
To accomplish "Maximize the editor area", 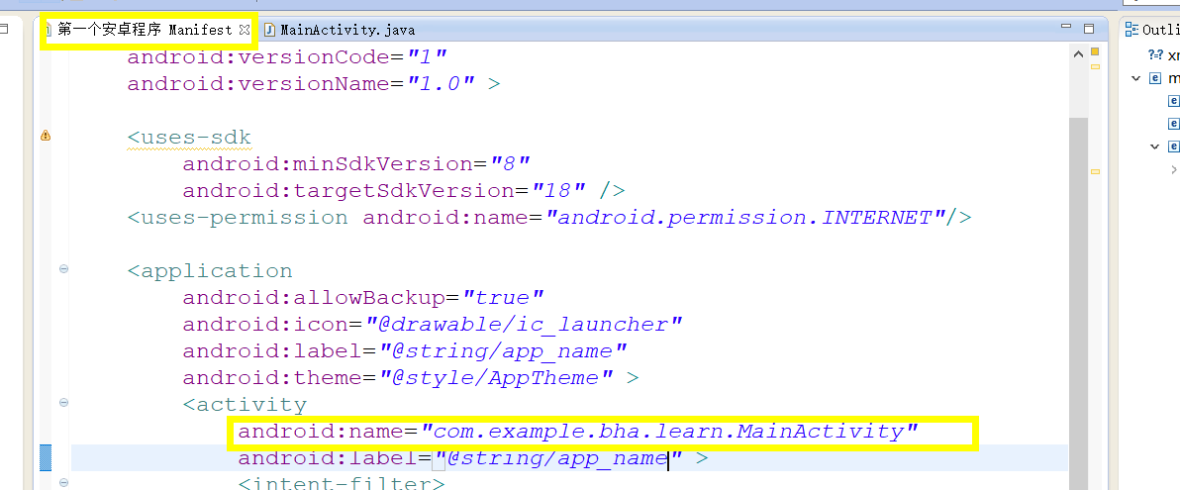I will (x=1088, y=29).
